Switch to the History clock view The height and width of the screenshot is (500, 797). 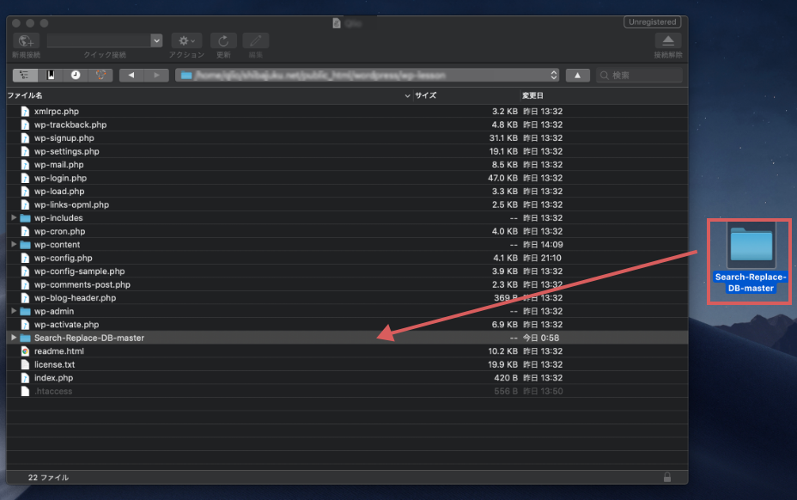click(x=76, y=75)
